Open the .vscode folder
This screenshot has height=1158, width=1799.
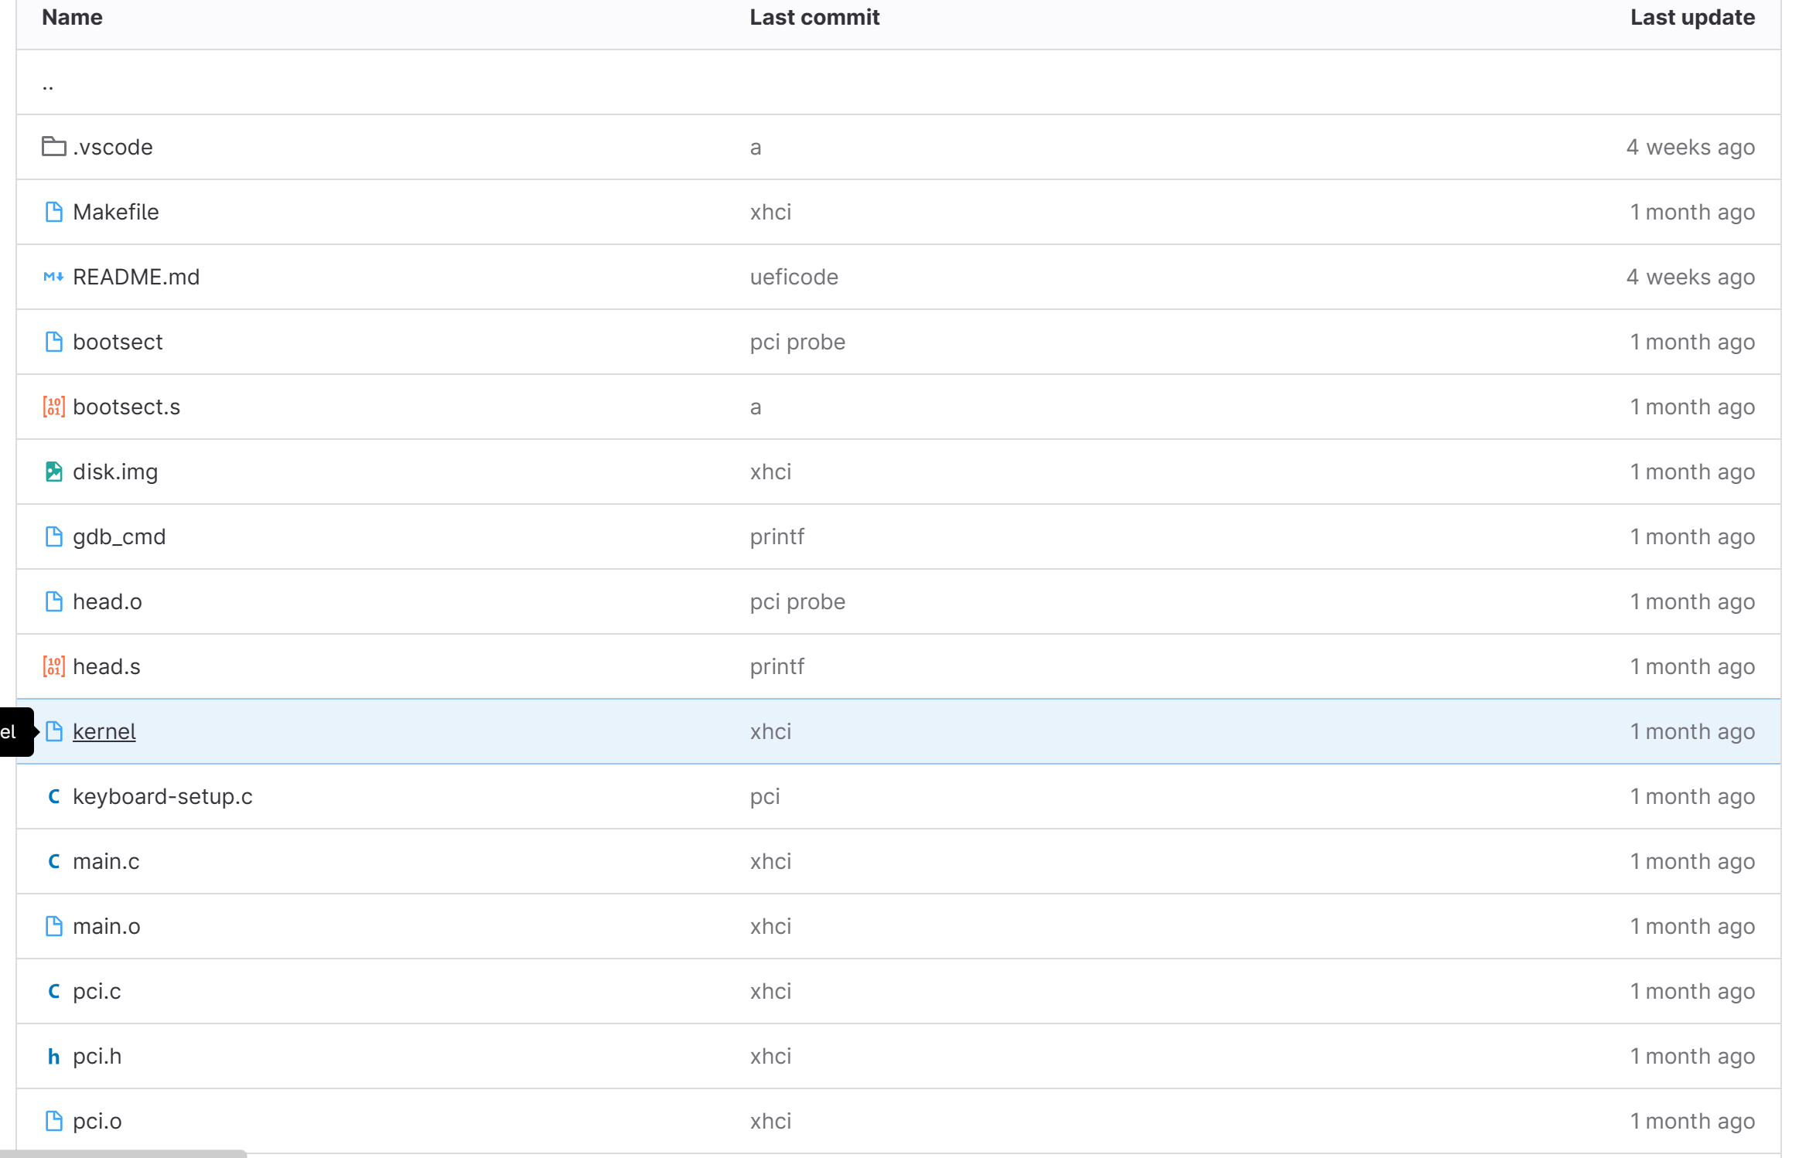point(113,147)
